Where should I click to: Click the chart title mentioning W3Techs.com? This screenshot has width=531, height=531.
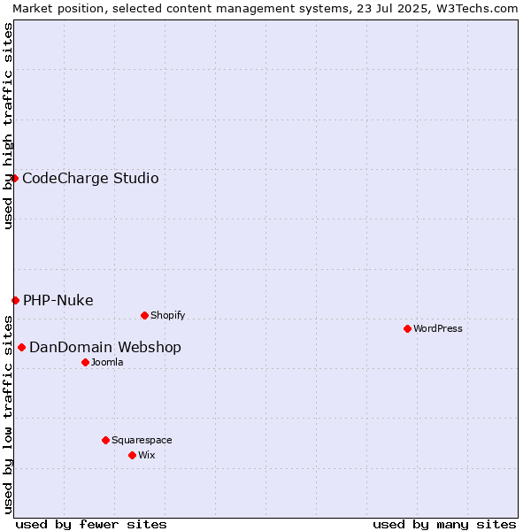(265, 9)
